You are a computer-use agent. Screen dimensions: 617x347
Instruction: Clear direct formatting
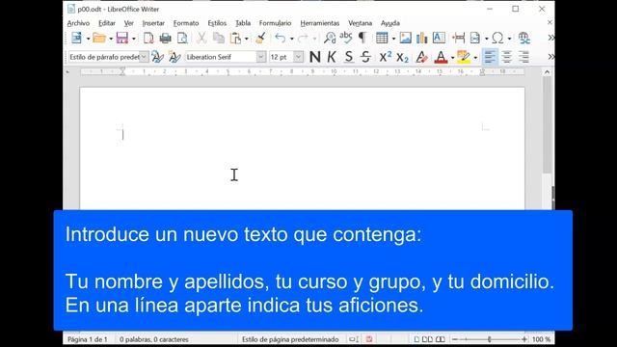click(421, 57)
